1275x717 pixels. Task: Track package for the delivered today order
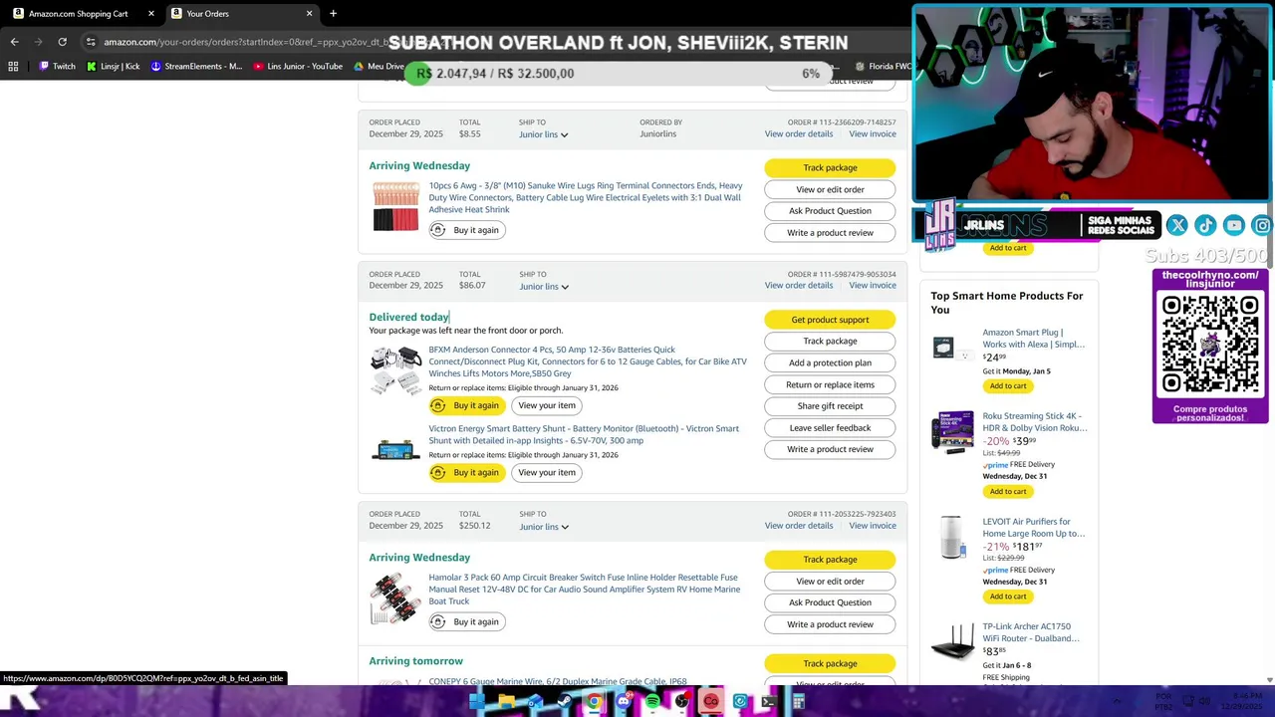[830, 341]
